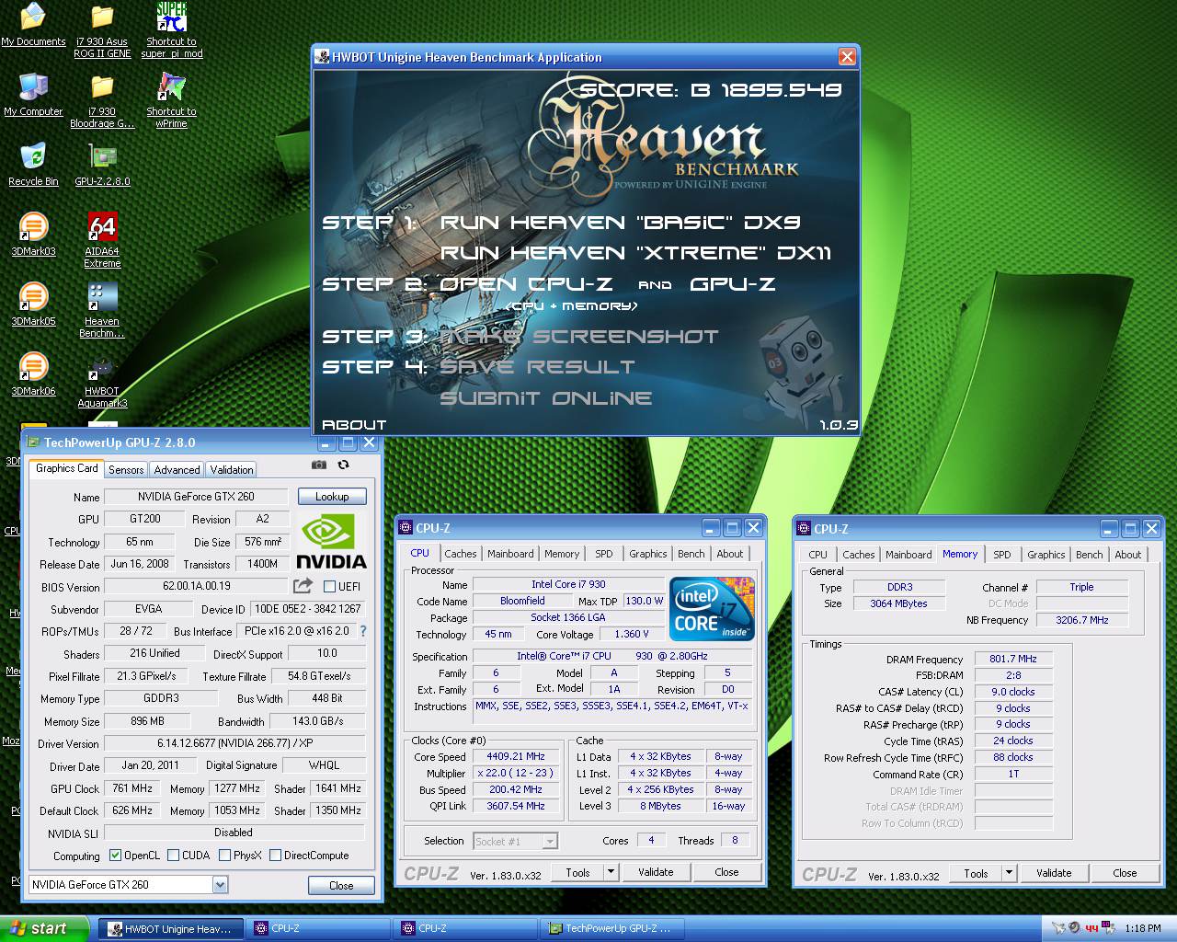Screen dimensions: 1177x942
Task: Open the Graphics tab in the CPU-Z Memory window
Action: click(1046, 555)
